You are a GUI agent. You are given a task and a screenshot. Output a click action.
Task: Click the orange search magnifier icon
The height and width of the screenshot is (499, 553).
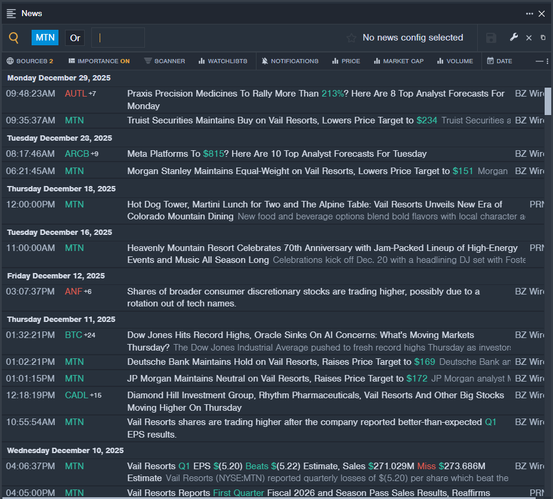click(14, 38)
